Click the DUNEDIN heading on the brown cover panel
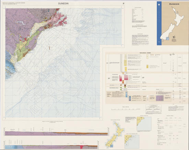The height and width of the screenshot is (150, 189). click(174, 4)
